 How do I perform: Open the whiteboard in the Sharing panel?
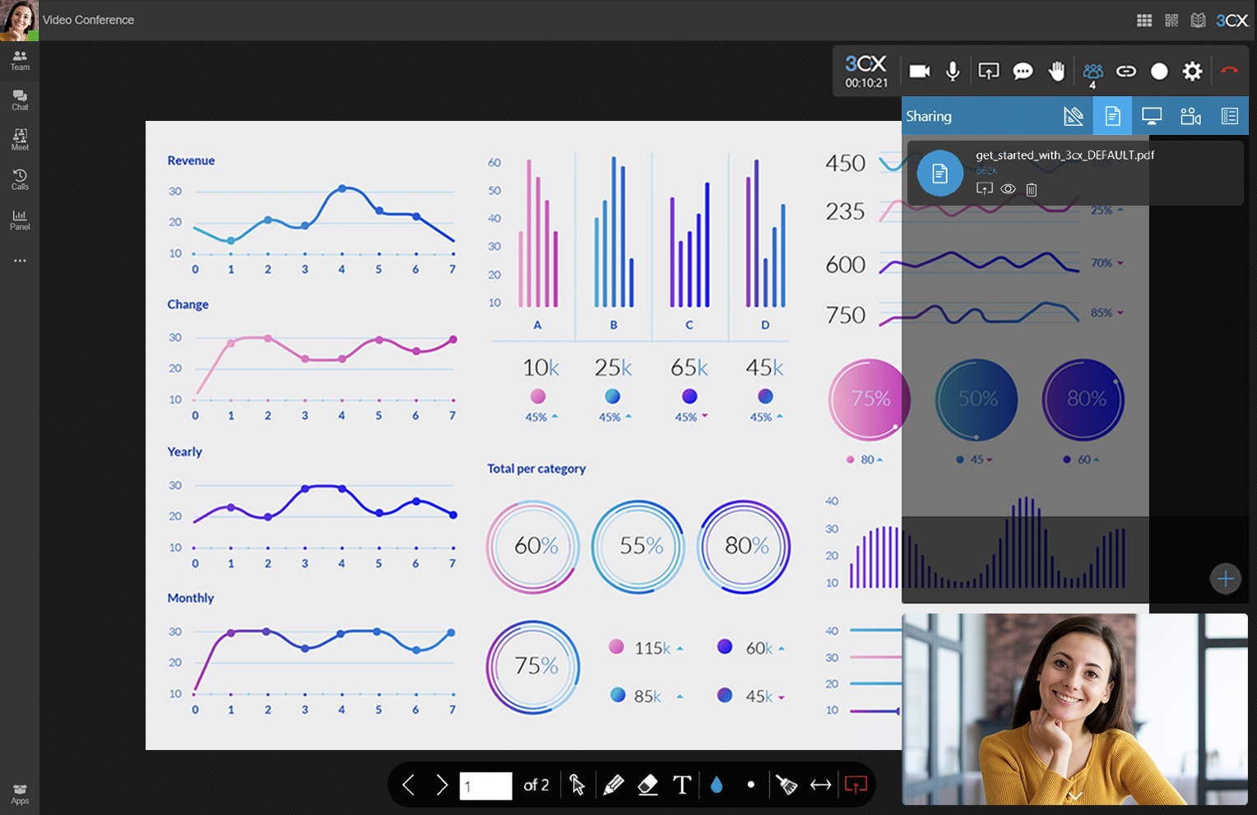tap(1074, 115)
